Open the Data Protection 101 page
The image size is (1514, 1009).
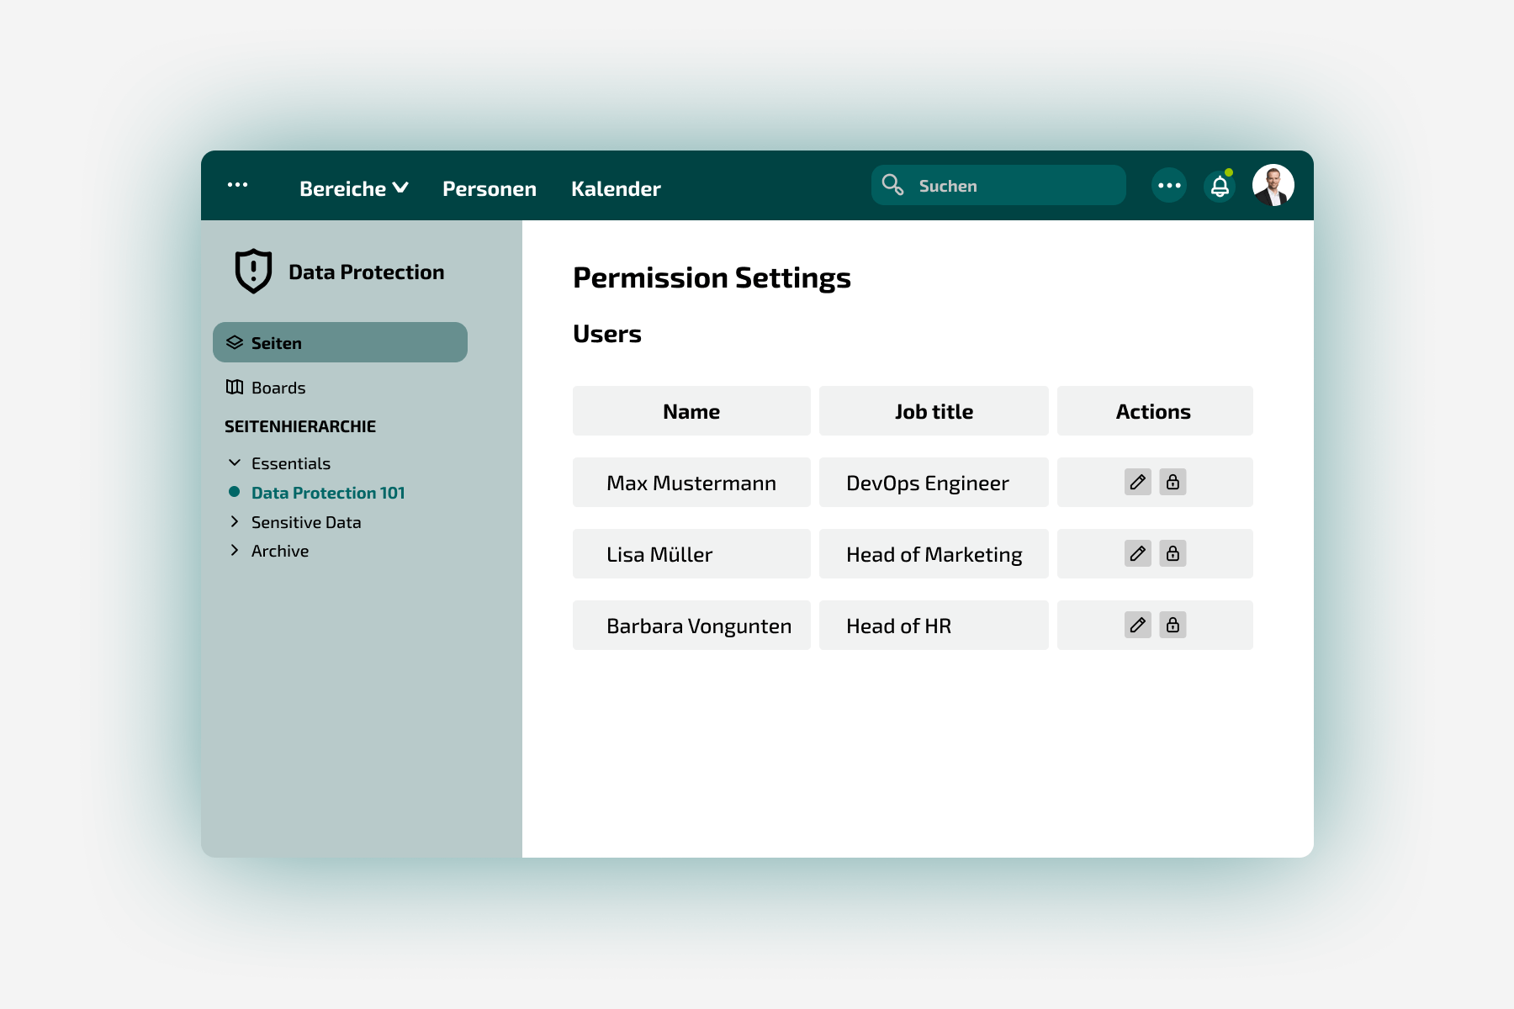pyautogui.click(x=328, y=493)
